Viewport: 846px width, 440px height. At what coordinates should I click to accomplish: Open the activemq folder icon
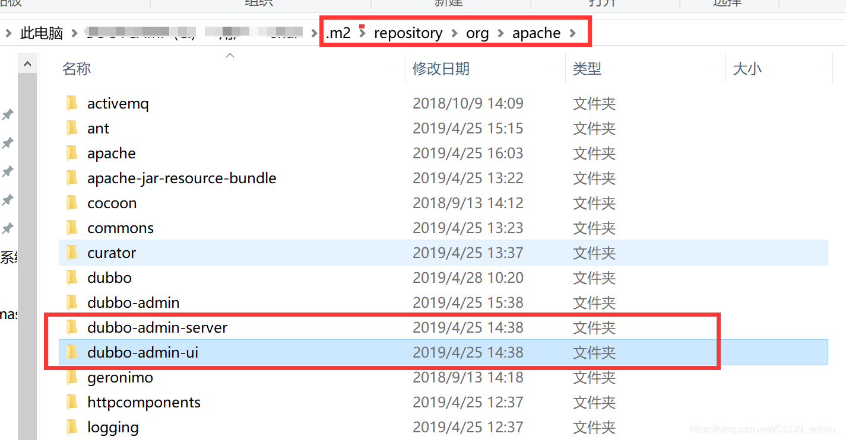click(x=72, y=104)
